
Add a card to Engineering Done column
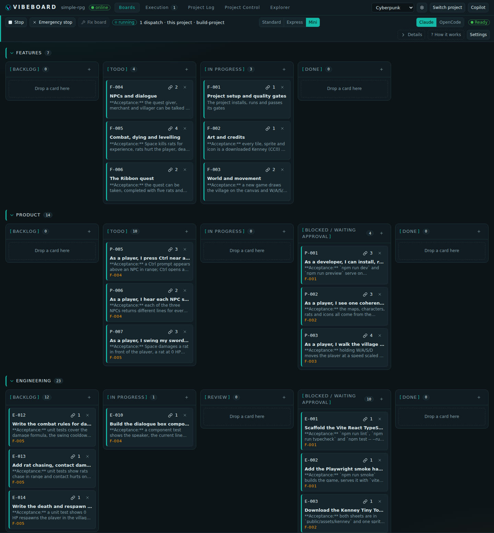point(479,397)
